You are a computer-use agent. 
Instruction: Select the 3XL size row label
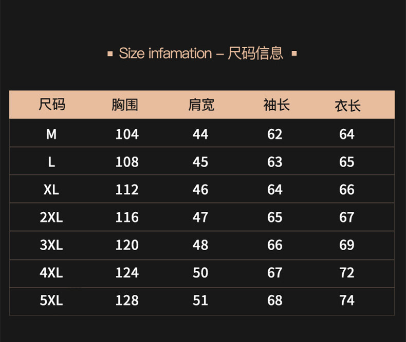tap(51, 245)
